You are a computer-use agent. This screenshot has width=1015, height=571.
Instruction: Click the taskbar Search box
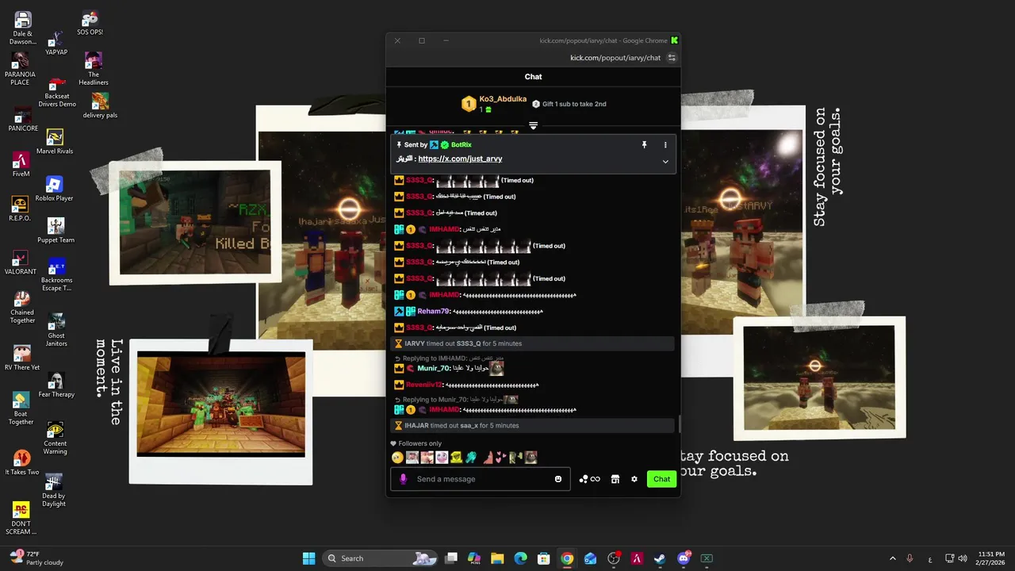(x=381, y=558)
